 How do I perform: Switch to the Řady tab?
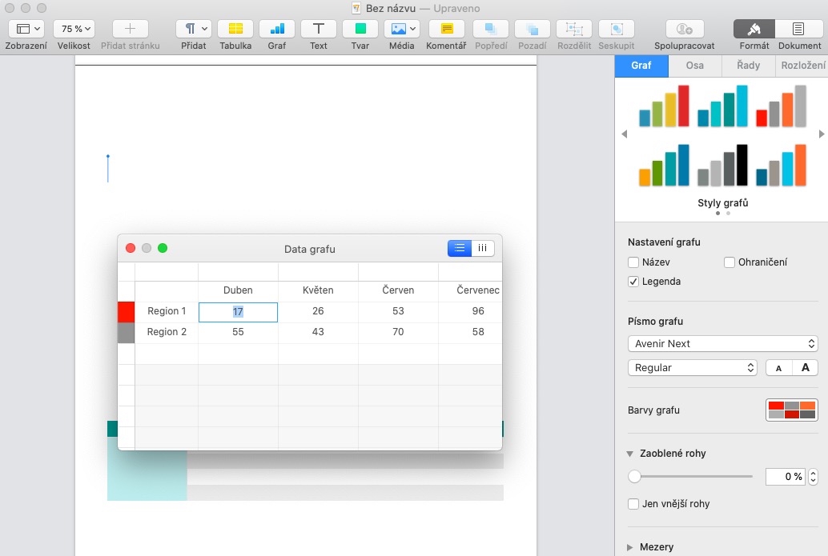pos(748,66)
